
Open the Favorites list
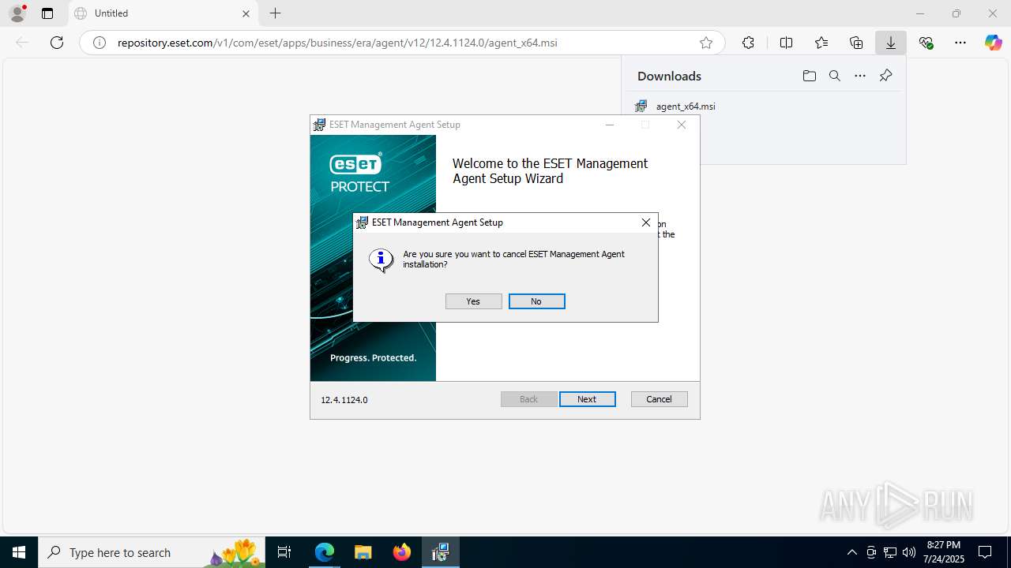tap(821, 43)
